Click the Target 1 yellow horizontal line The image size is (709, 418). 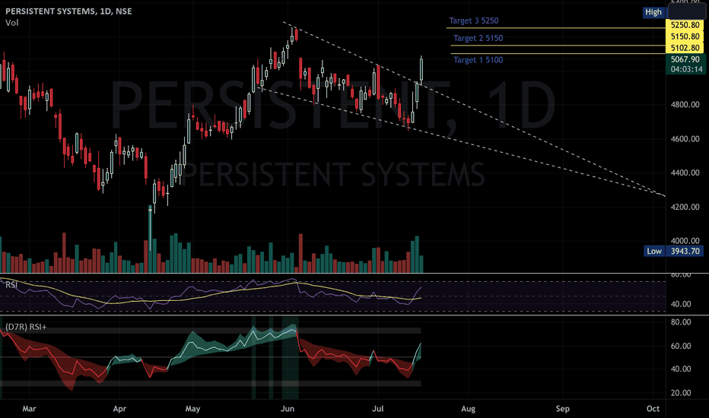click(558, 54)
